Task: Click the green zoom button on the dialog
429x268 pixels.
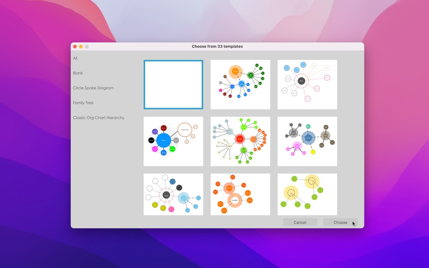Action: pos(86,46)
